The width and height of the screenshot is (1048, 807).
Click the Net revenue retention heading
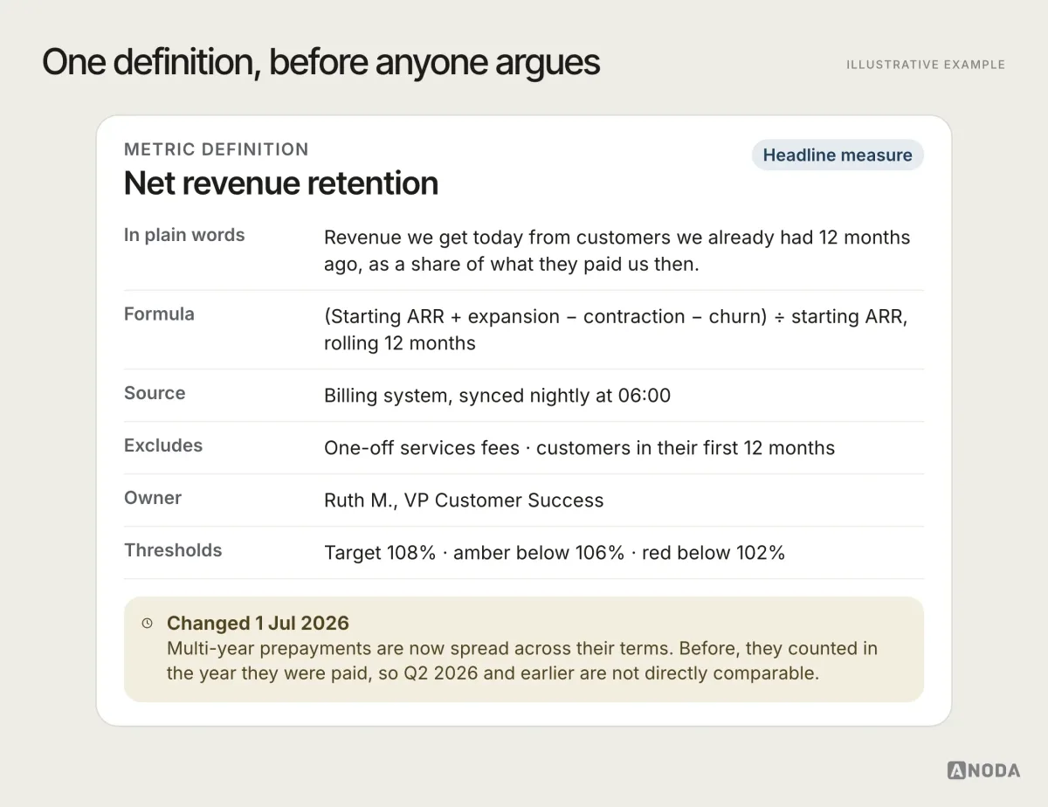pos(281,183)
